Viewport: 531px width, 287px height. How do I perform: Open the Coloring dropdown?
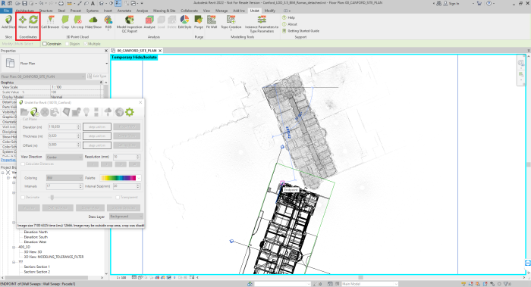(64, 178)
